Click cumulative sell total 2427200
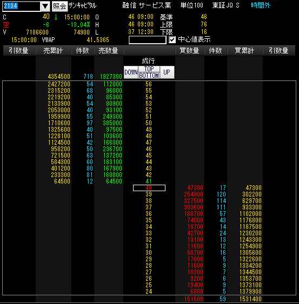The image size is (299, 304). (x=59, y=84)
